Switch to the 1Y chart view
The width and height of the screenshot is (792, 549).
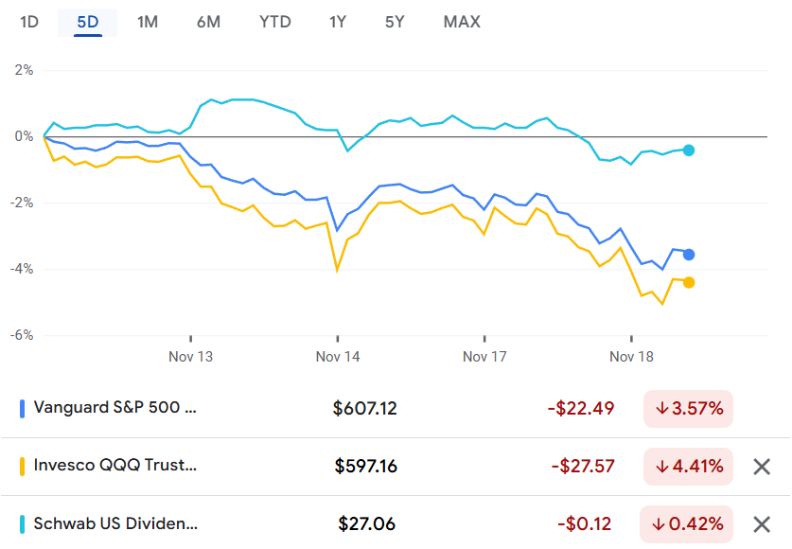point(338,22)
